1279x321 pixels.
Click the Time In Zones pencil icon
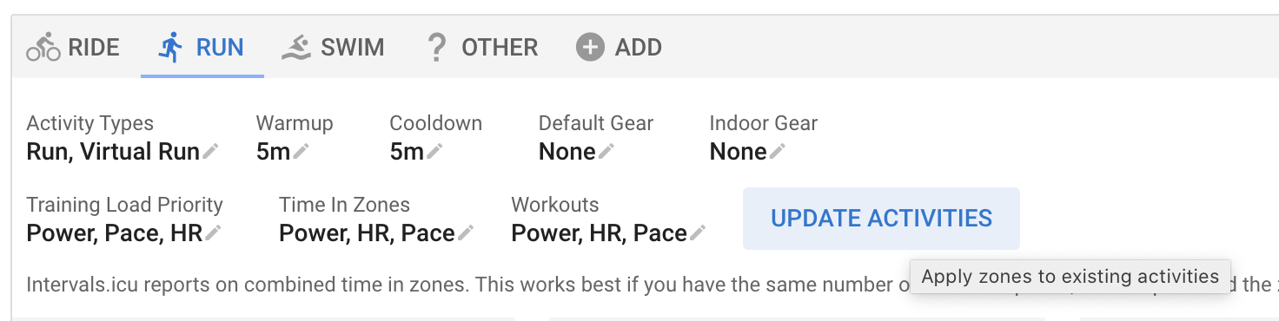pos(467,233)
